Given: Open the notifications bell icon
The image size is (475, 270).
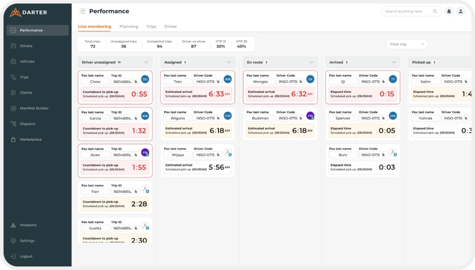Looking at the screenshot, I should click(449, 12).
